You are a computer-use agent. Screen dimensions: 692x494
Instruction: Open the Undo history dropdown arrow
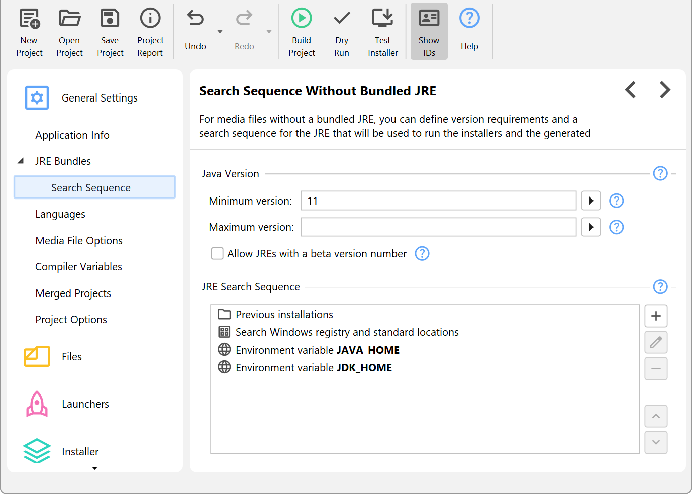220,32
